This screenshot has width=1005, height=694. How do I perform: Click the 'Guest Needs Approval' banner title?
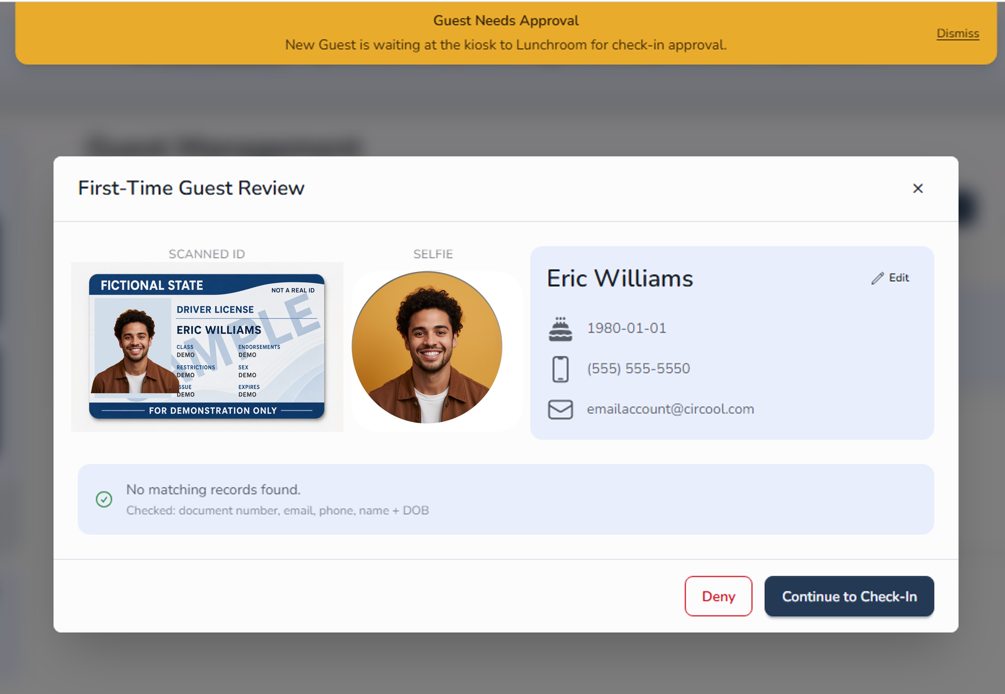tap(506, 21)
